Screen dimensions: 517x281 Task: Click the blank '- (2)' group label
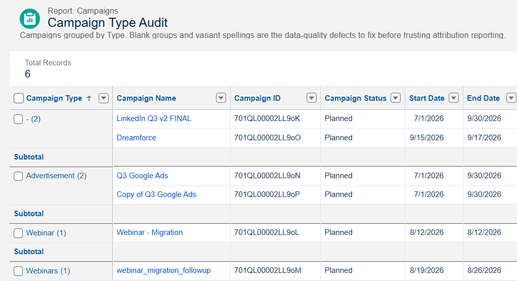tap(33, 119)
